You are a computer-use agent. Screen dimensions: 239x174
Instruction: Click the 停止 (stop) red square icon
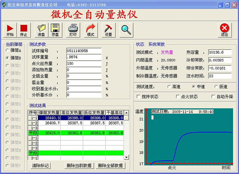(24, 30)
